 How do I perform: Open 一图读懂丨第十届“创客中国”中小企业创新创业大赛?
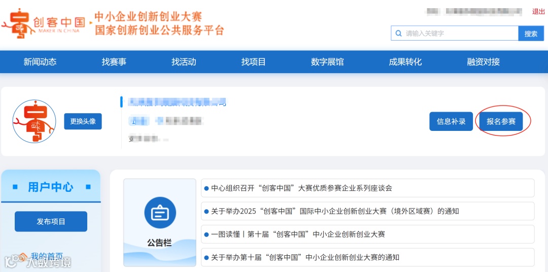(x=368, y=234)
